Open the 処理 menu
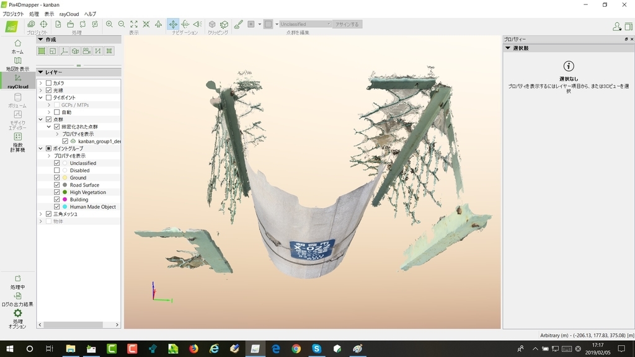 click(x=34, y=14)
